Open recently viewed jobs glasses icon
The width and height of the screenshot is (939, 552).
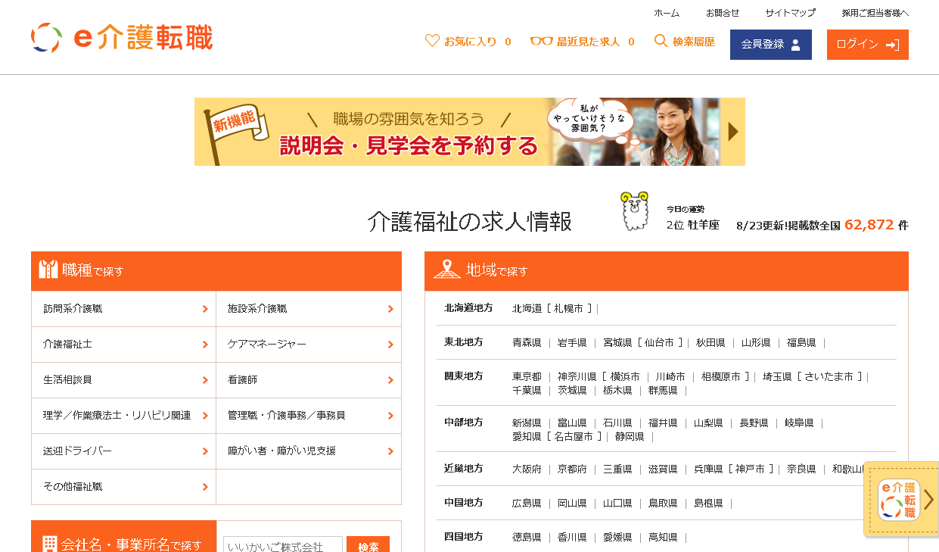(x=541, y=41)
